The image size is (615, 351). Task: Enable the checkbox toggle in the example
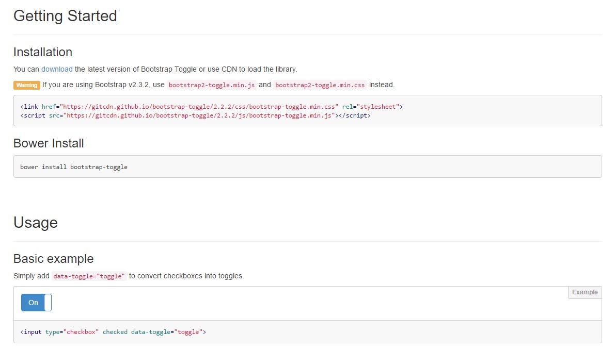(36, 303)
